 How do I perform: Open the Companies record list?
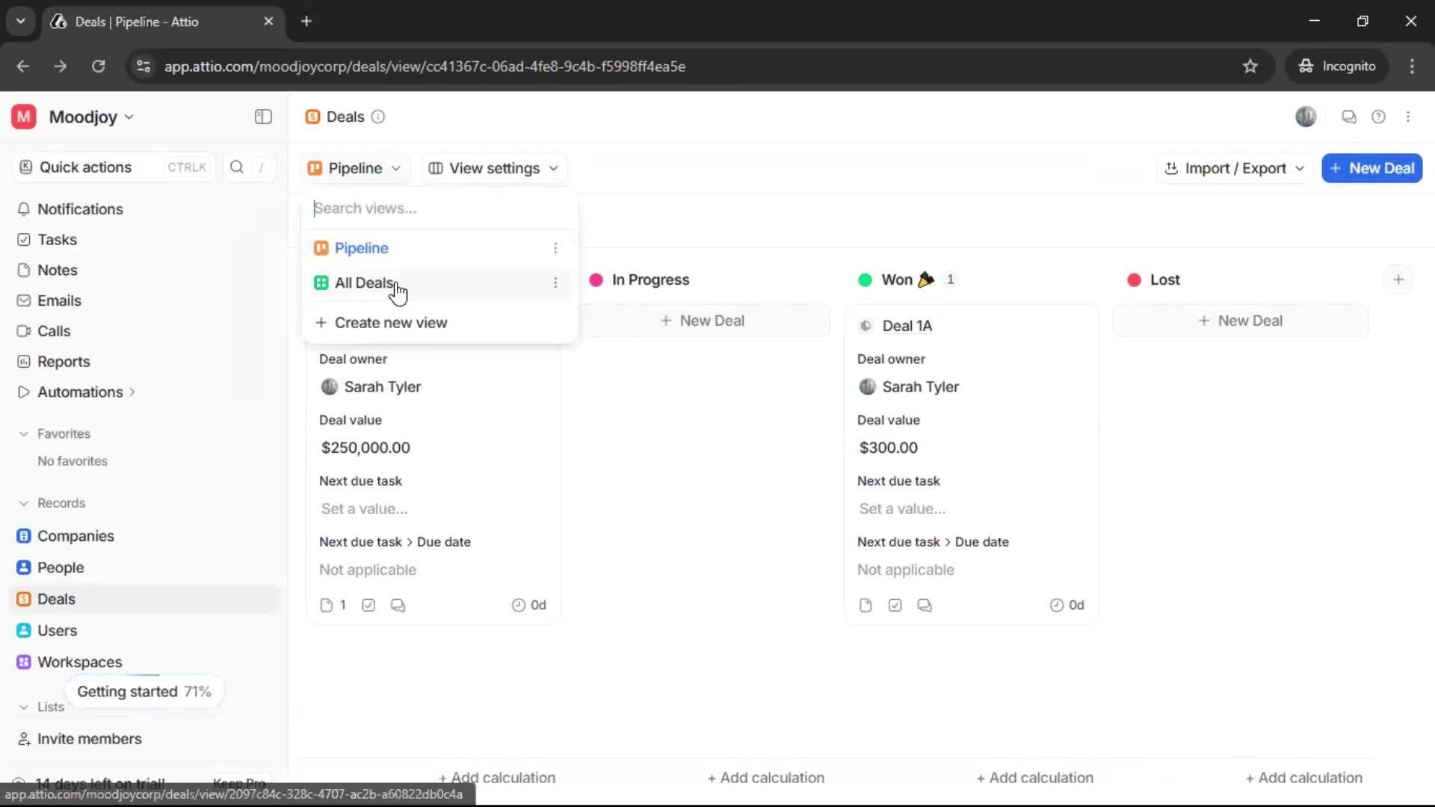point(74,536)
